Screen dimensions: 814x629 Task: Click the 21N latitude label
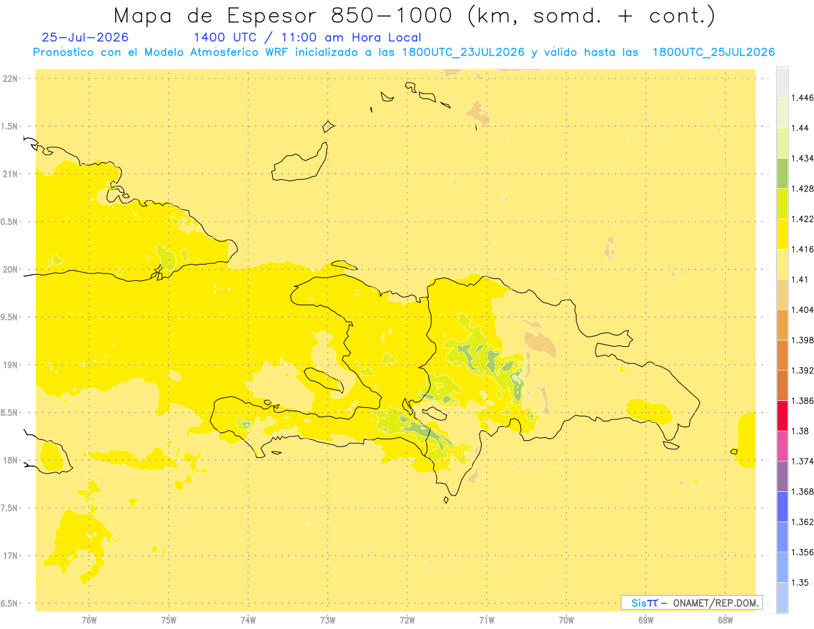pos(10,174)
